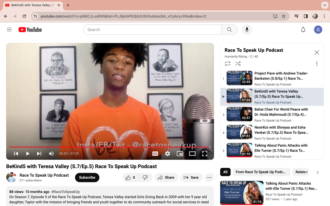
Task: Enter full screen mode
Action: [x=205, y=154]
